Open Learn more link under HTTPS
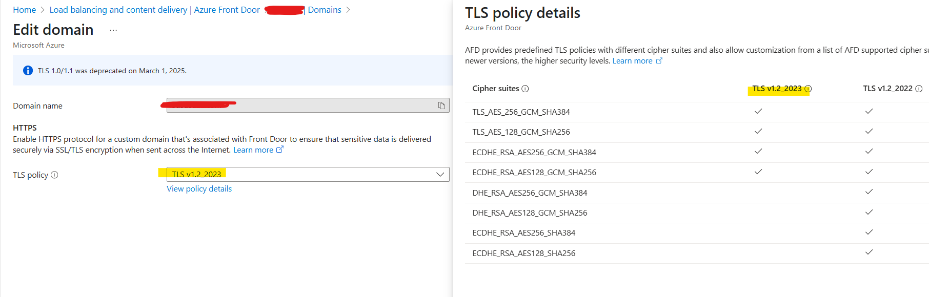This screenshot has height=297, width=929. click(x=253, y=150)
